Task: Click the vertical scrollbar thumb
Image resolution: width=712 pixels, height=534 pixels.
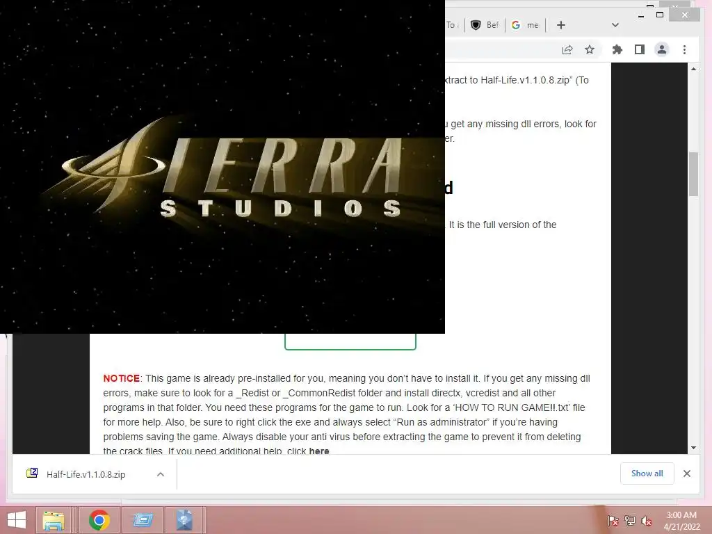Action: click(x=693, y=174)
